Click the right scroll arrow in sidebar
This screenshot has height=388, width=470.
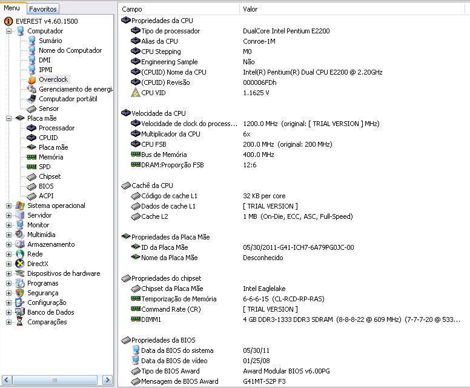click(107, 380)
